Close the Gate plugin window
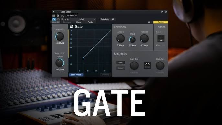Viewport: 222px width, 125px height. (x=166, y=12)
